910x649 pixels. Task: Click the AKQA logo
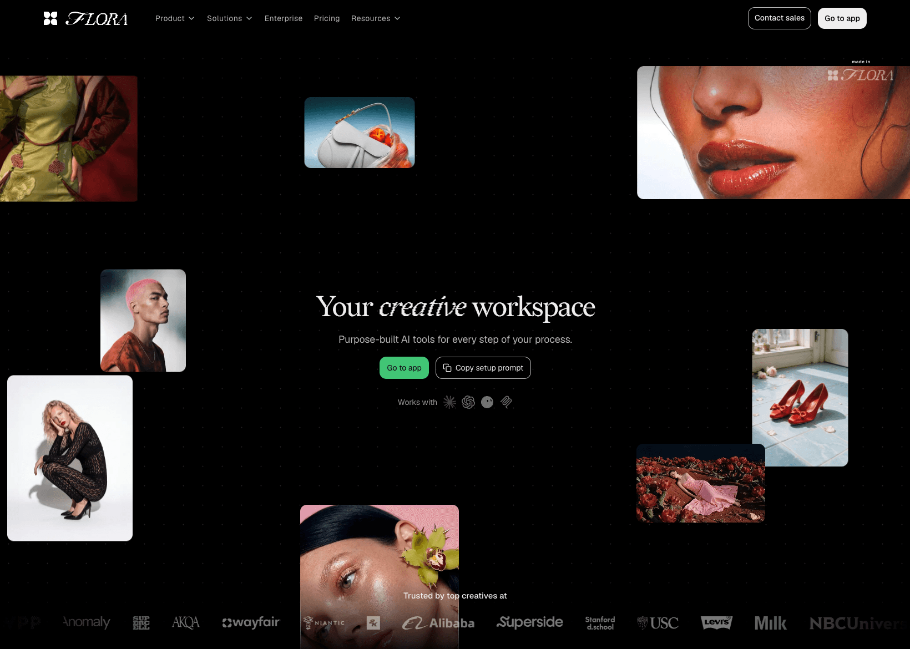[185, 622]
